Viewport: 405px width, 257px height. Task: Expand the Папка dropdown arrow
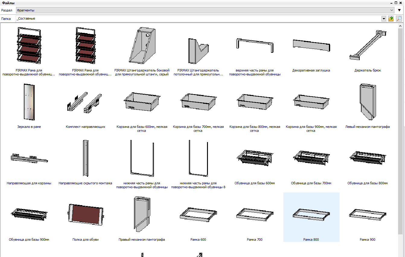[x=384, y=19]
